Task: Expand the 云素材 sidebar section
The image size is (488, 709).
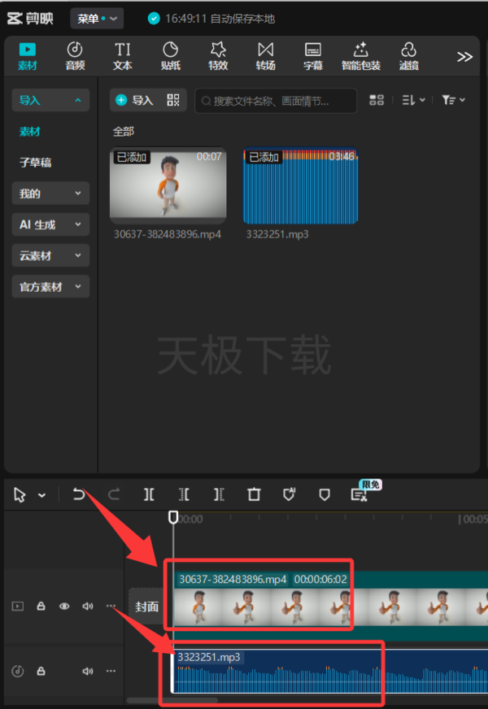Action: [x=50, y=256]
